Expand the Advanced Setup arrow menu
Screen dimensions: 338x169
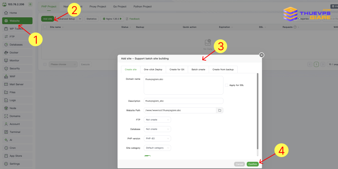pyautogui.click(x=80, y=19)
